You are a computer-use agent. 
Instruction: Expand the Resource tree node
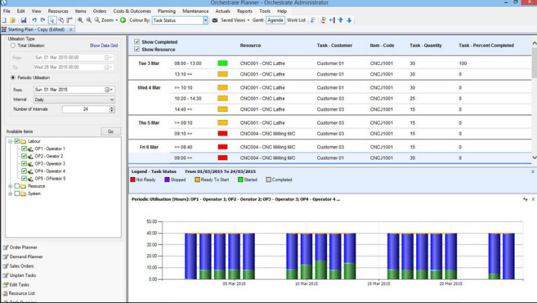coord(10,186)
